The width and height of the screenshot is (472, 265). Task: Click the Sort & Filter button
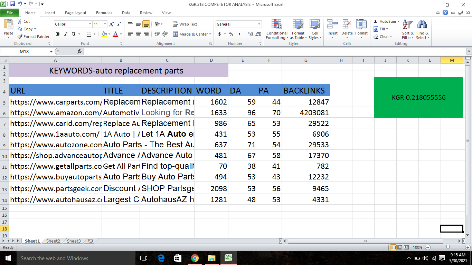pos(407,30)
